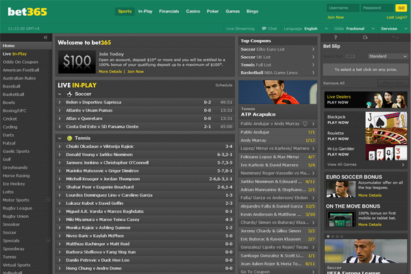This screenshot has width=411, height=274.
Task: Open the Language English dropdown
Action: point(306,29)
